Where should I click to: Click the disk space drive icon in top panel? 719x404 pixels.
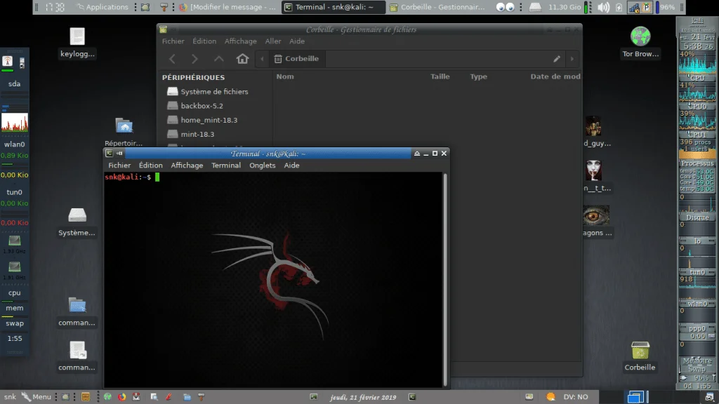[535, 7]
